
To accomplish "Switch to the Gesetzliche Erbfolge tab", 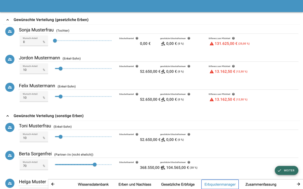I will [178, 184].
